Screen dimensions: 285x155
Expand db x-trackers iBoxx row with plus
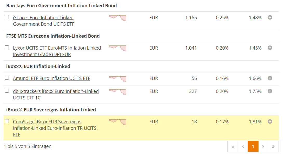[270, 91]
